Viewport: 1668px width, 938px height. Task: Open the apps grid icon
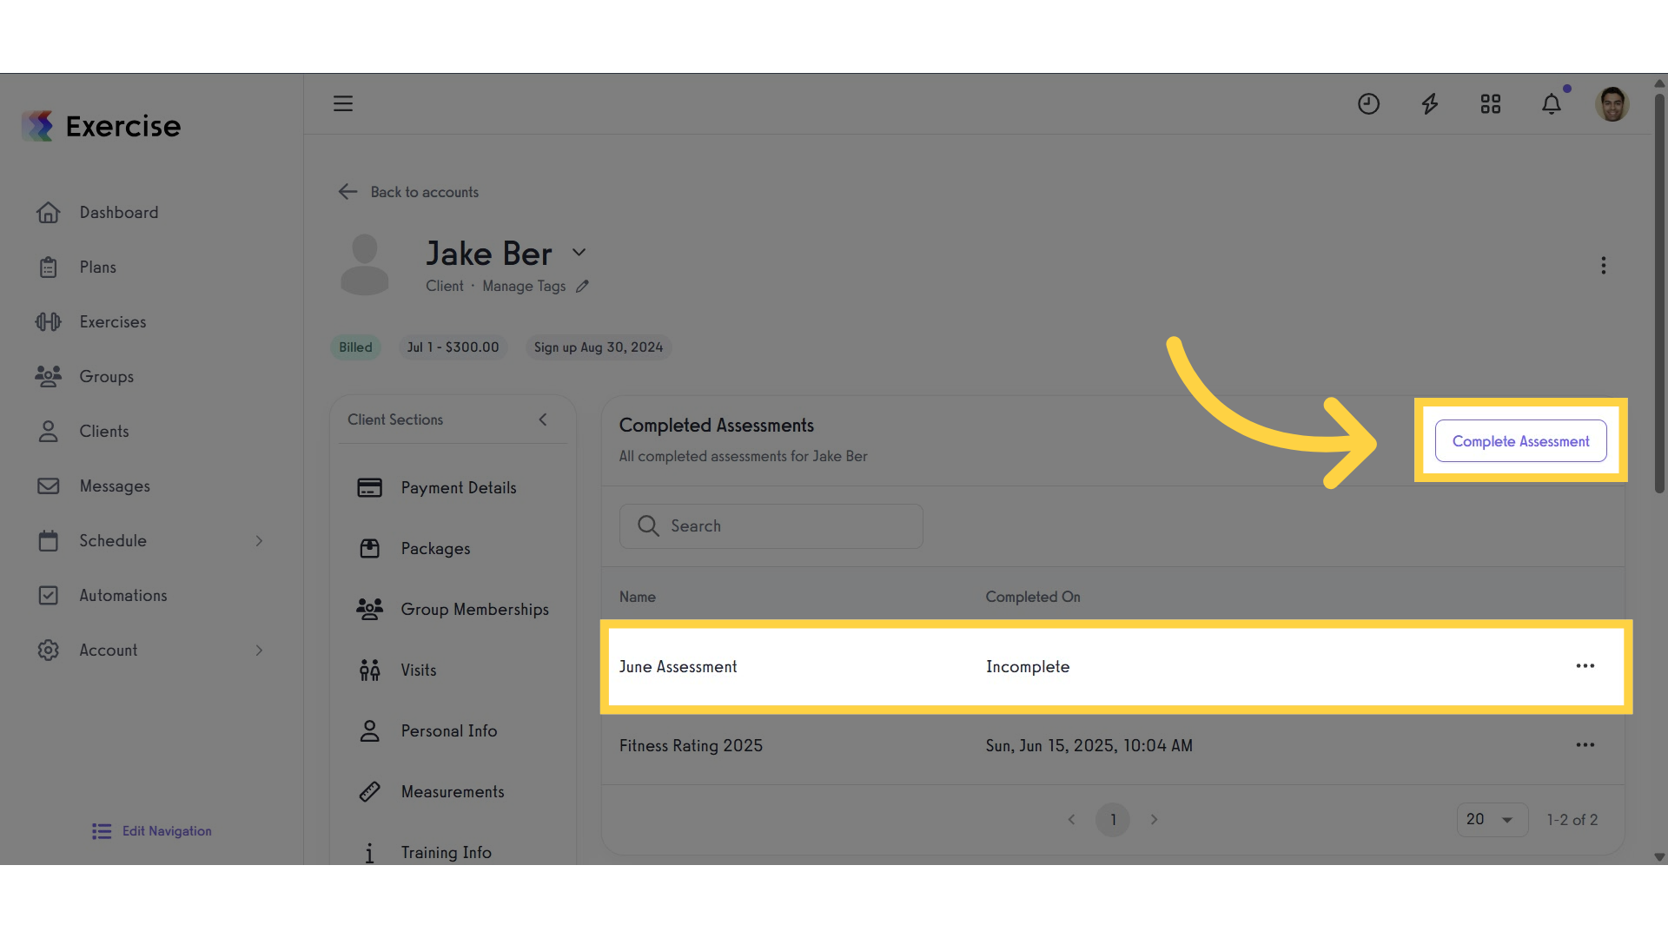pos(1491,104)
